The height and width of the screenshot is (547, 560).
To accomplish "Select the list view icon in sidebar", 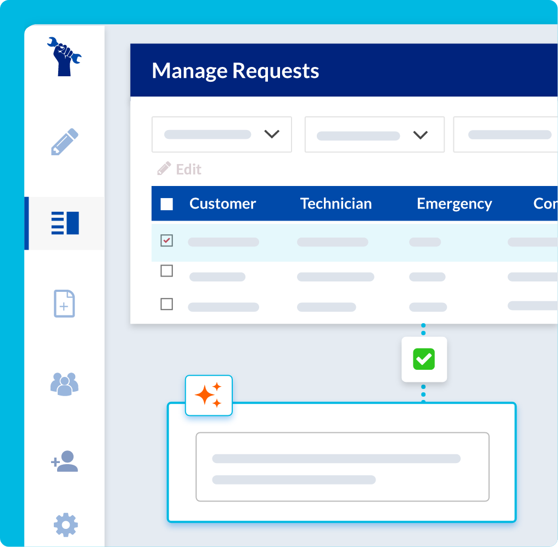I will [65, 223].
